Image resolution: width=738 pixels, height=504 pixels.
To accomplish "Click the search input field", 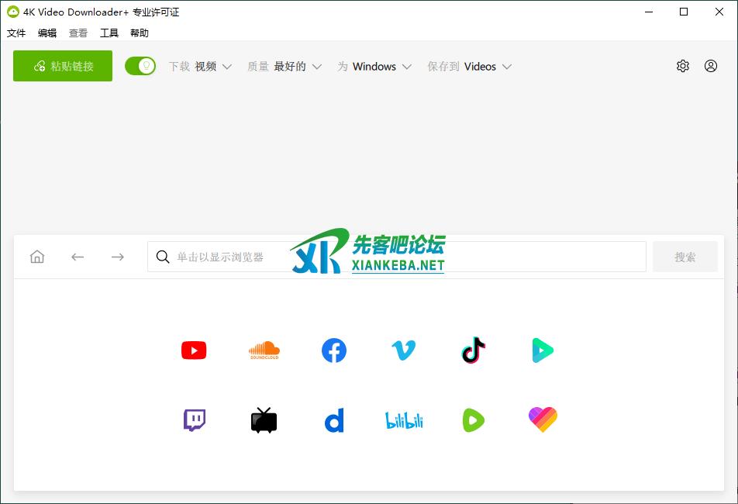I will click(310, 257).
